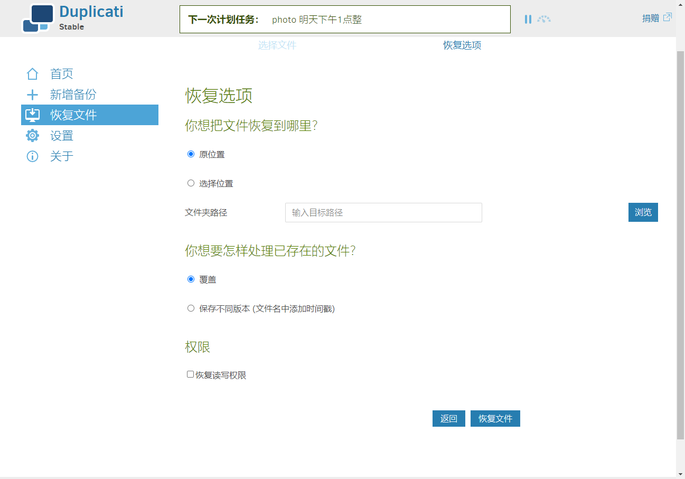Screen dimensions: 685x479
Task: Click the info icon for 关于
Action: pos(32,156)
